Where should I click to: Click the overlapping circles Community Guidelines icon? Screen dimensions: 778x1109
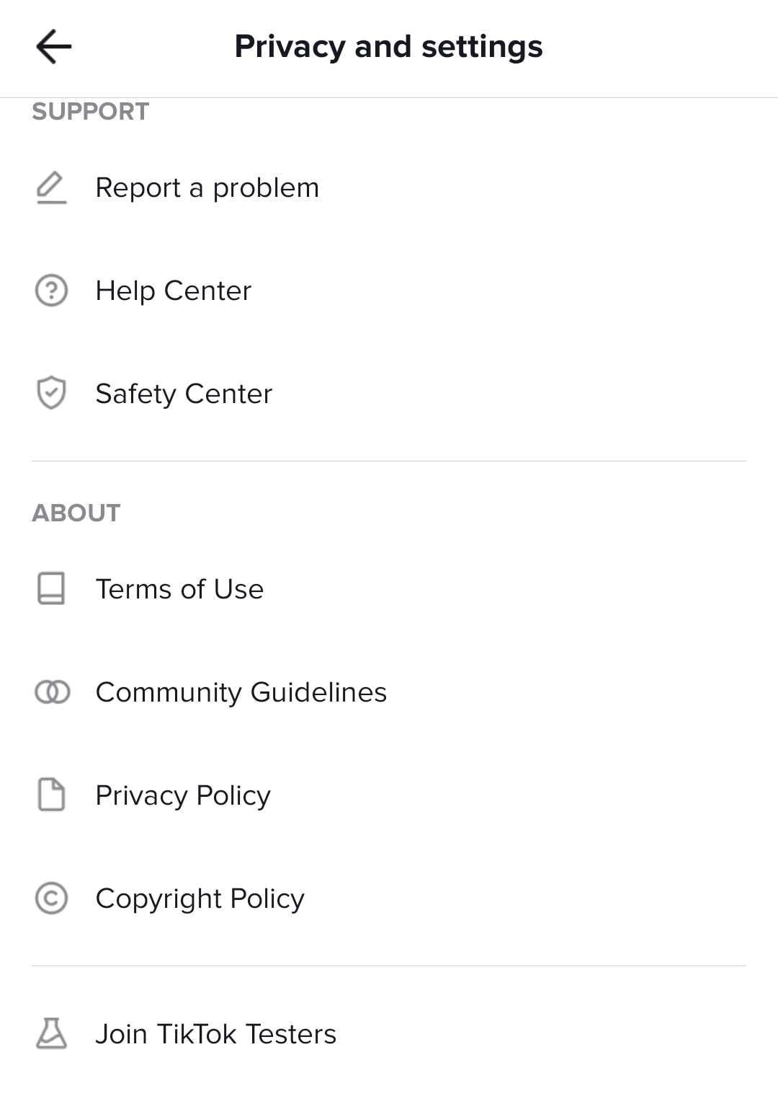[52, 692]
